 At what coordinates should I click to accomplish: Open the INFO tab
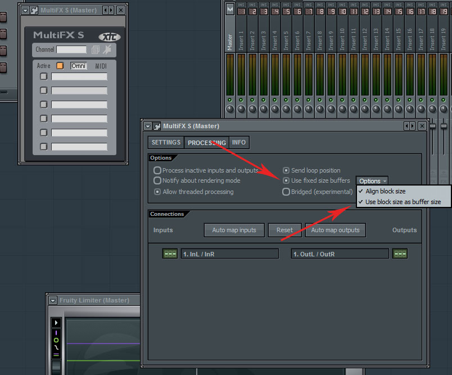pos(239,142)
